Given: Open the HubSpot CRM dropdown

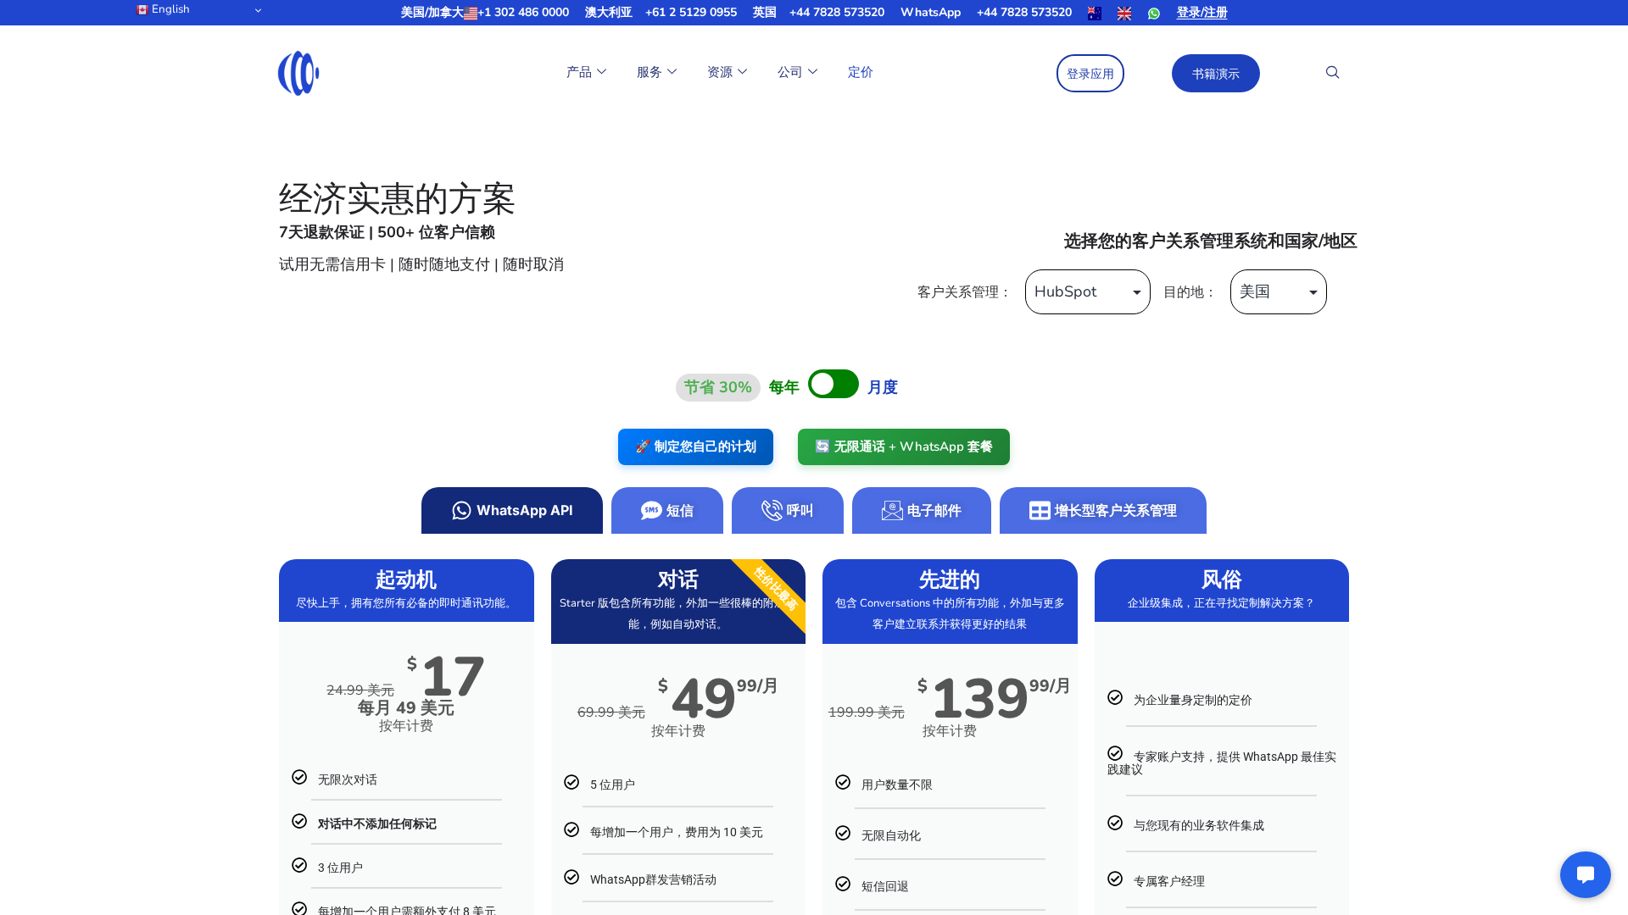Looking at the screenshot, I should [x=1087, y=291].
